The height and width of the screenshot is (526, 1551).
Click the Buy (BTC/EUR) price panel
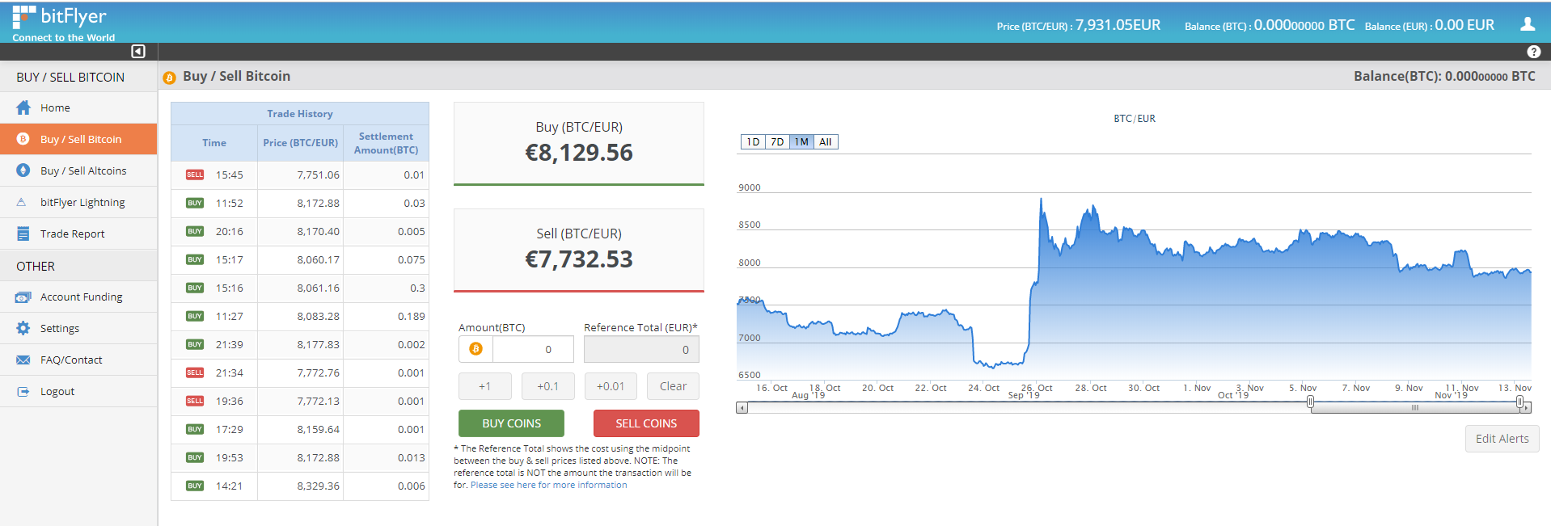coord(579,144)
